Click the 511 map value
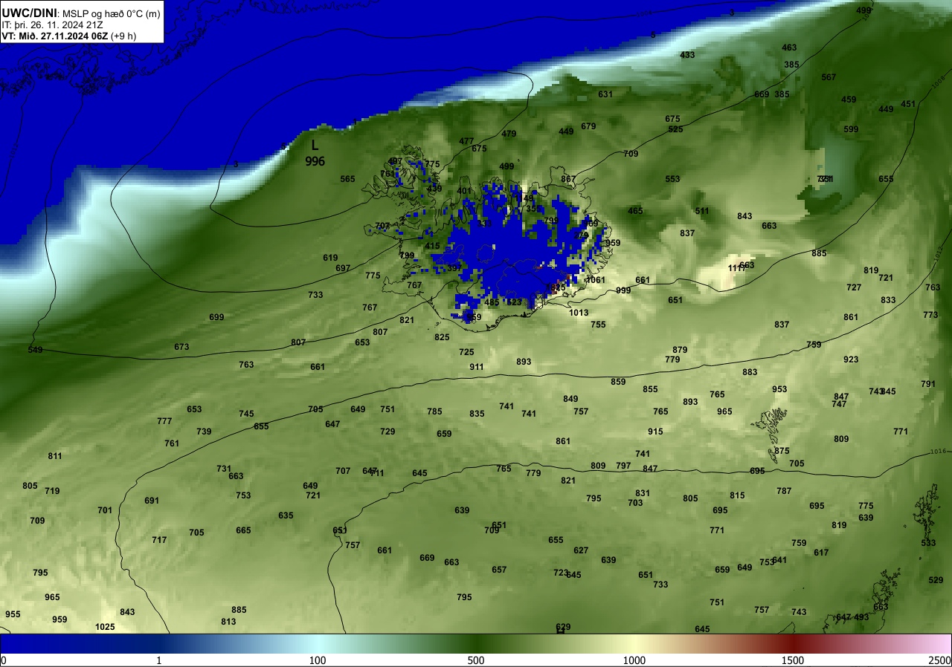This screenshot has width=952, height=667. click(702, 212)
